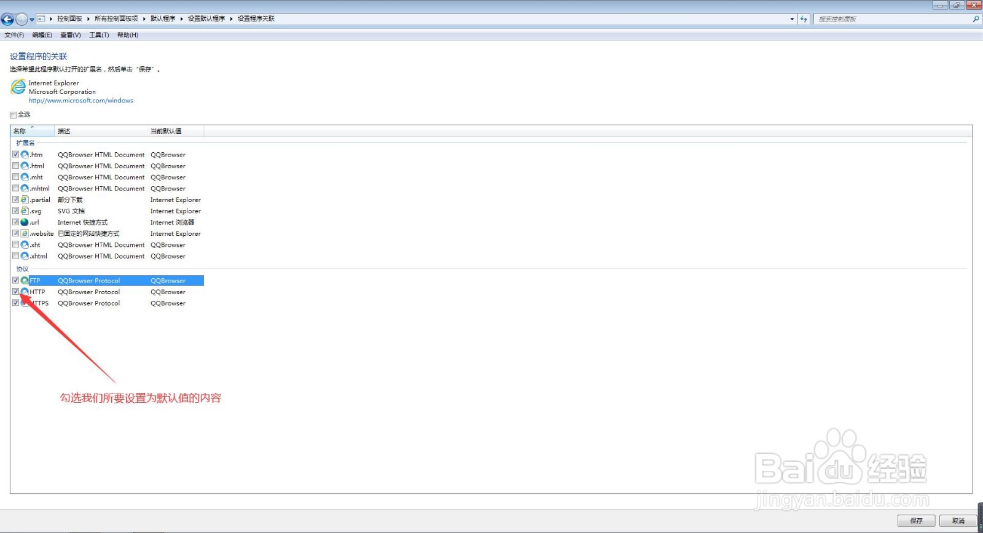Click the .svg file type icon
The width and height of the screenshot is (983, 533).
(25, 211)
